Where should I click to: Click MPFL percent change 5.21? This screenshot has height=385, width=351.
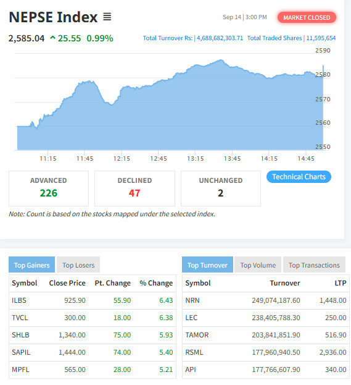166,370
